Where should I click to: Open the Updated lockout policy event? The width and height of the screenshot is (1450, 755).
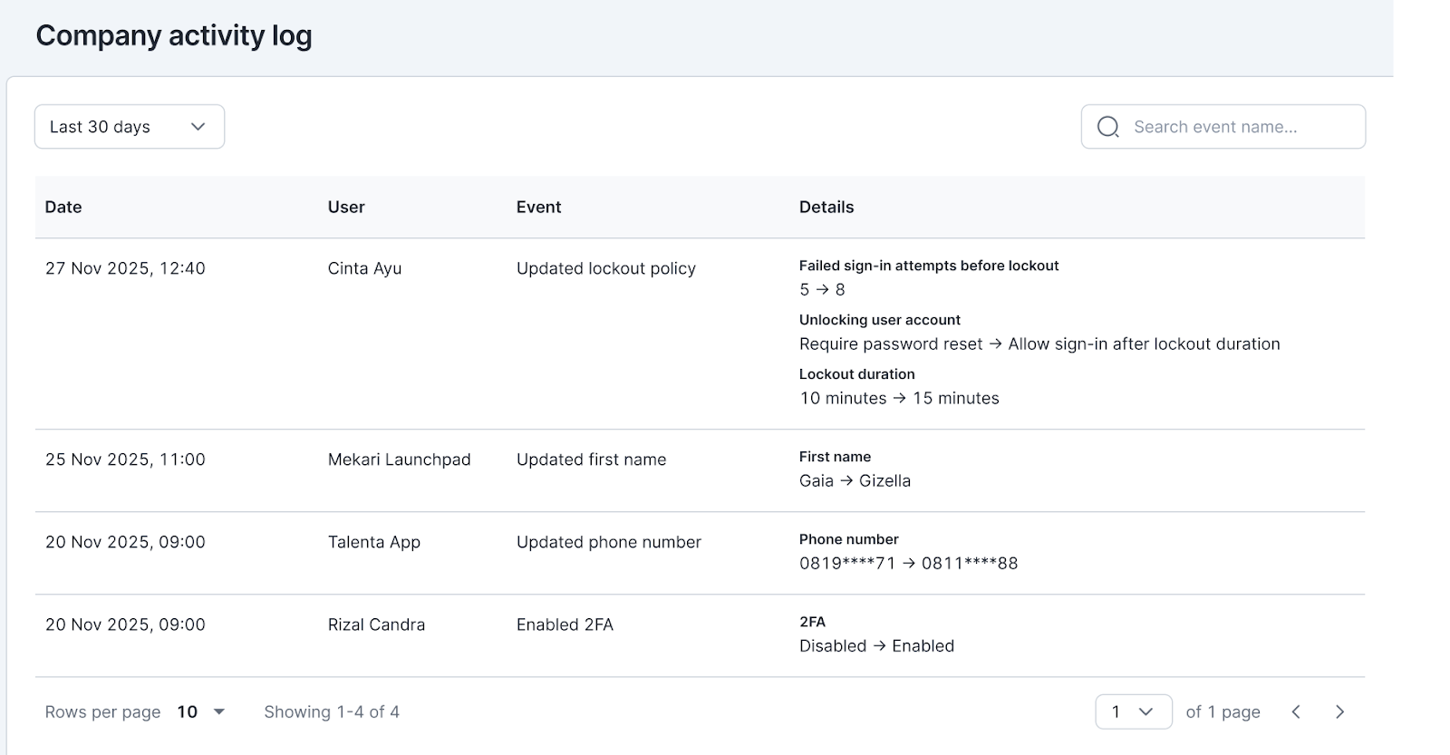click(x=605, y=268)
